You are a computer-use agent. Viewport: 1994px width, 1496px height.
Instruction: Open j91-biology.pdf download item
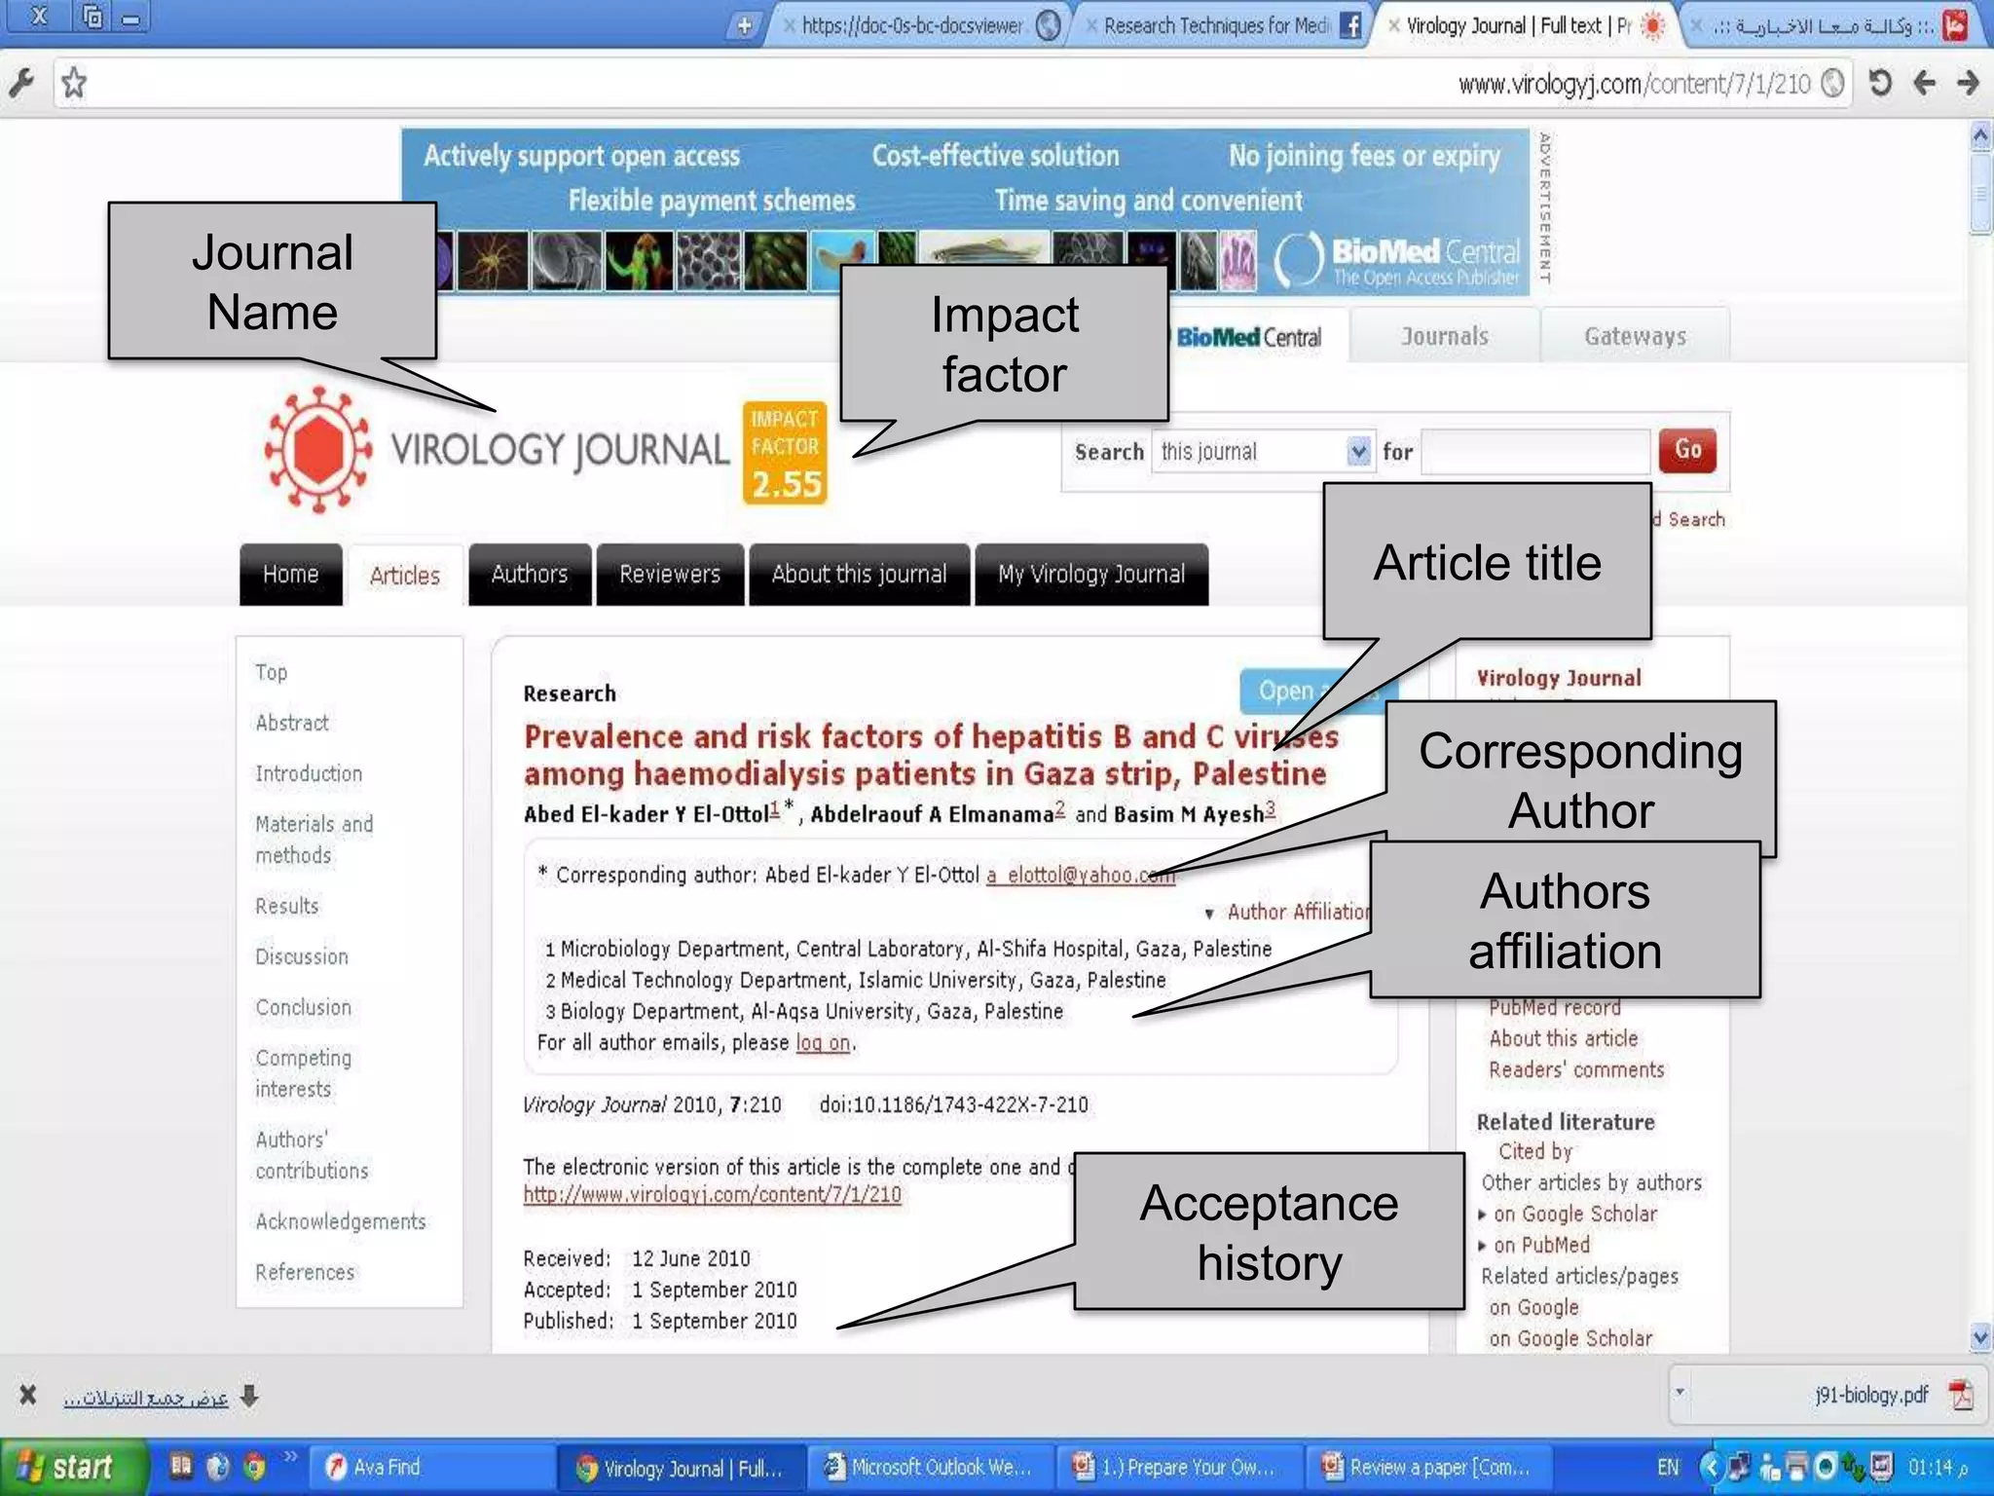coord(1870,1395)
